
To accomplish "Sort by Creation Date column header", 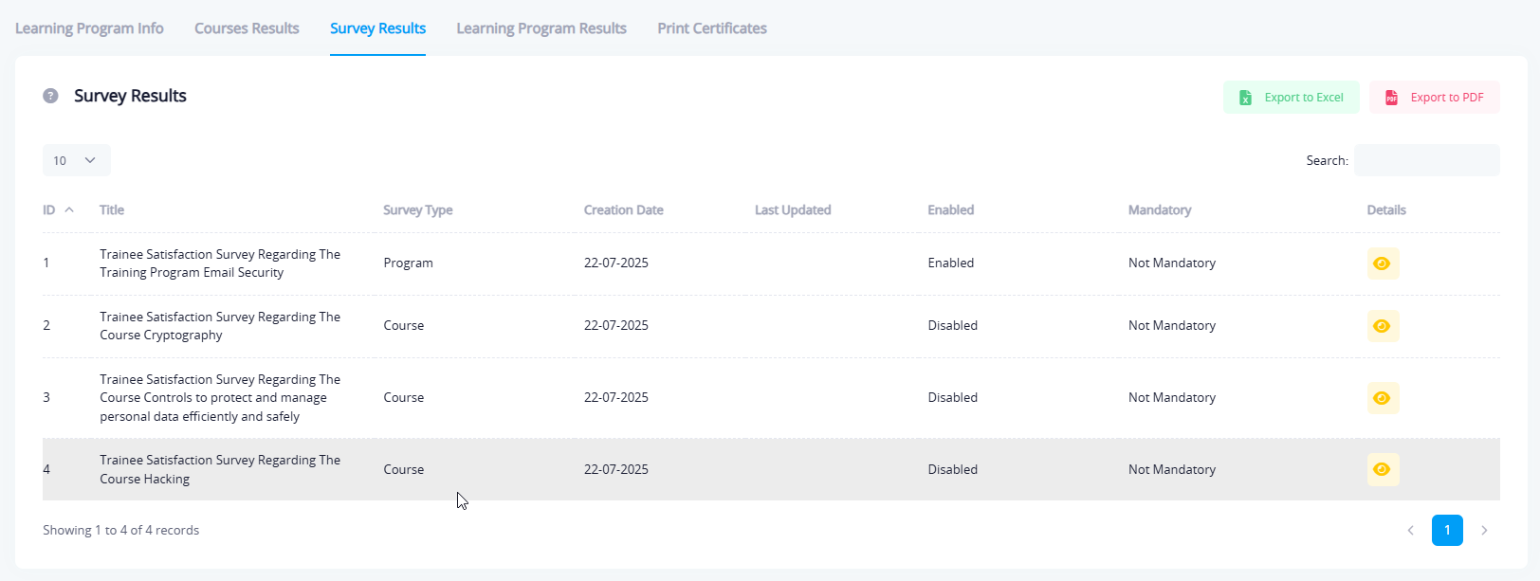I will 623,210.
